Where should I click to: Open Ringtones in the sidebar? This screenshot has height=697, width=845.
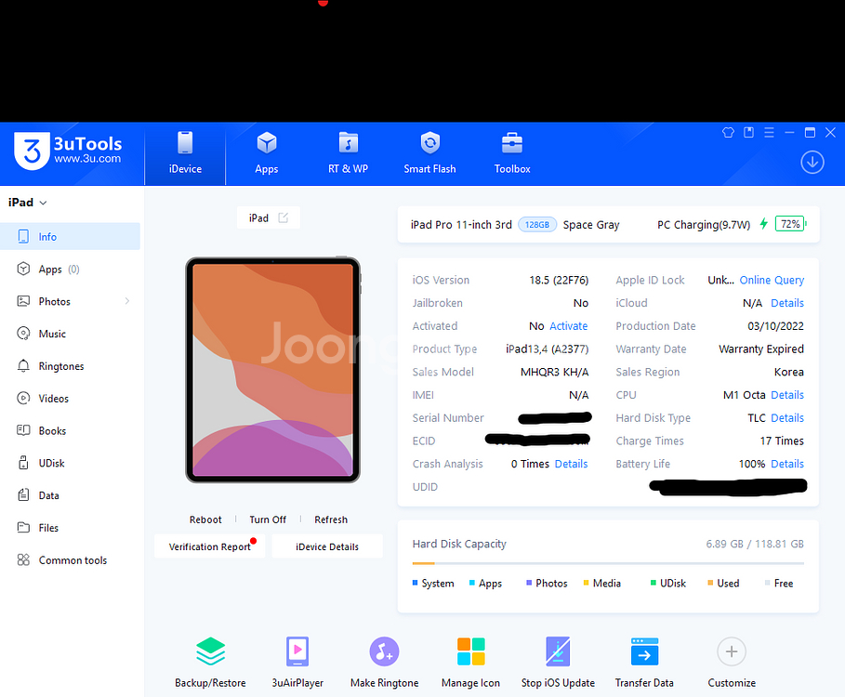click(x=70, y=366)
